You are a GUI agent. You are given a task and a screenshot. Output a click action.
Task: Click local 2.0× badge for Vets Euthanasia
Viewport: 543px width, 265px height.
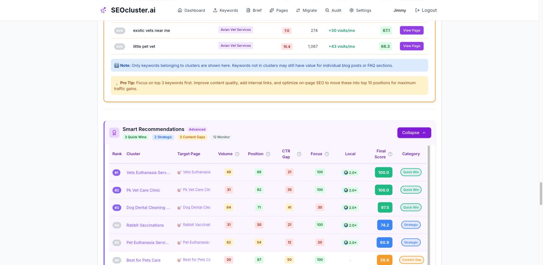(x=350, y=173)
